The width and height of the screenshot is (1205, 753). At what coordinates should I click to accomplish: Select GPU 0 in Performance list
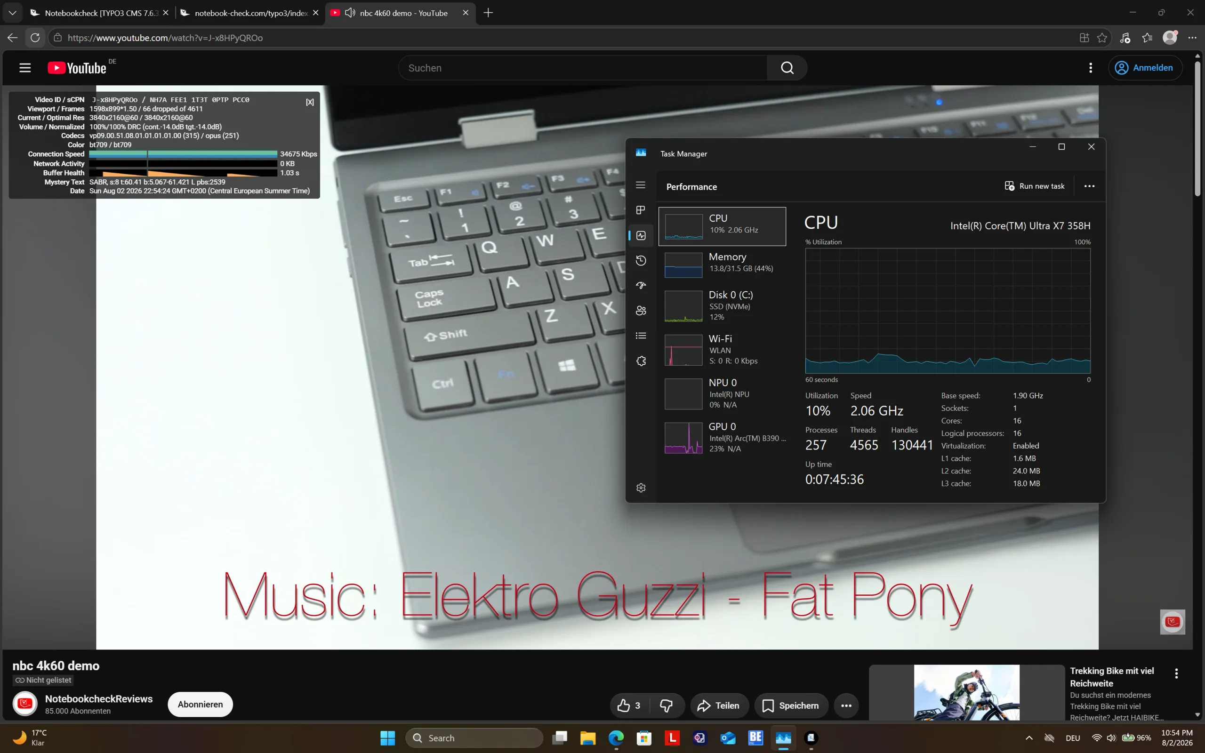(722, 437)
